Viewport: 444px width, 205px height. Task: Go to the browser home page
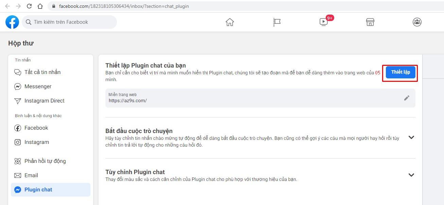pos(40,6)
